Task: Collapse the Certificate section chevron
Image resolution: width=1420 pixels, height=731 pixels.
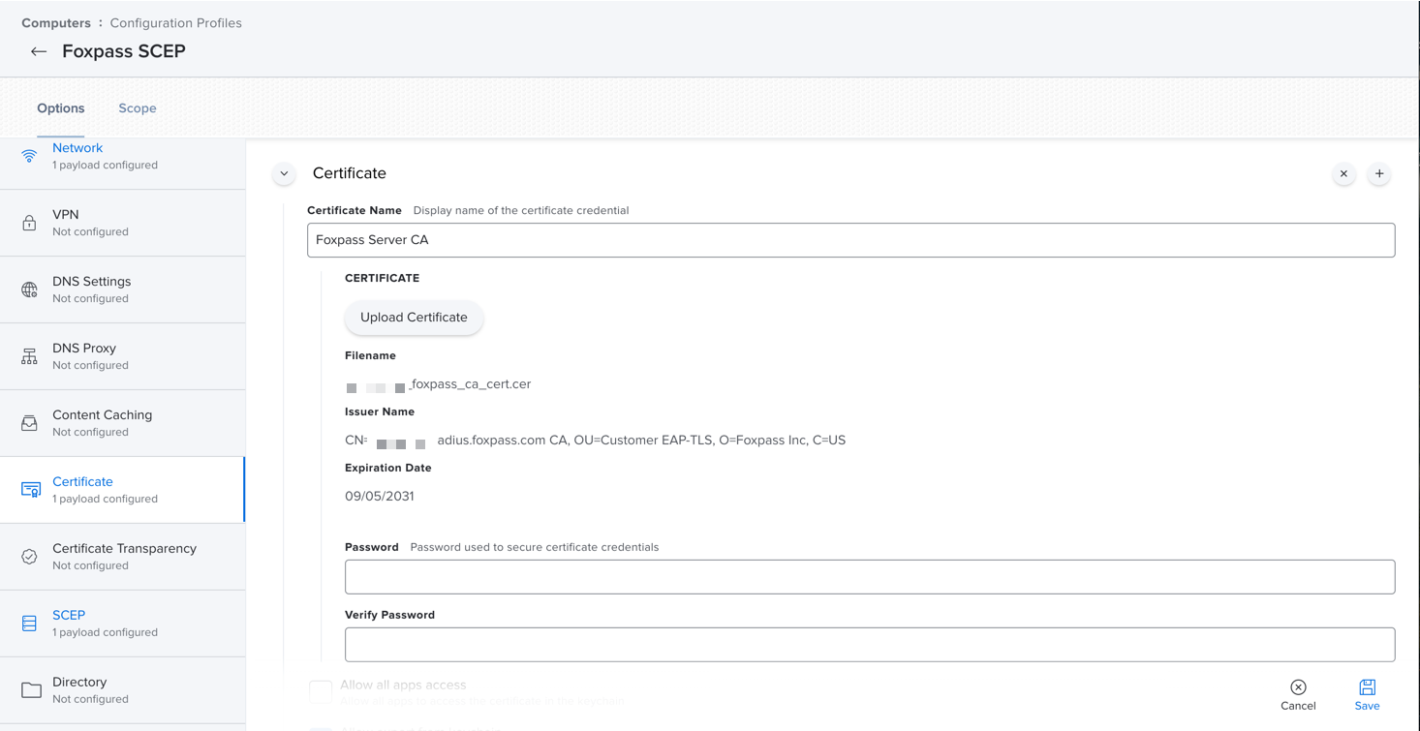Action: point(284,174)
